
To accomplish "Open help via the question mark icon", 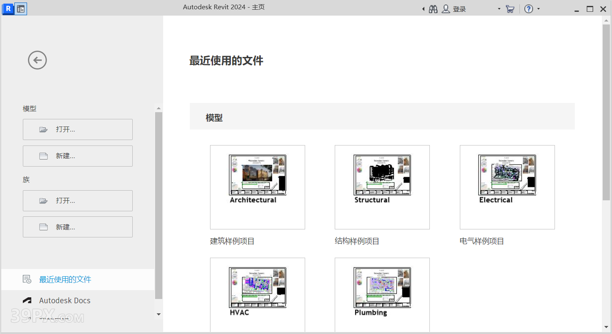I will [529, 9].
